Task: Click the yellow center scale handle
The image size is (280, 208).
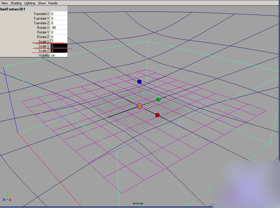Action: [140, 106]
